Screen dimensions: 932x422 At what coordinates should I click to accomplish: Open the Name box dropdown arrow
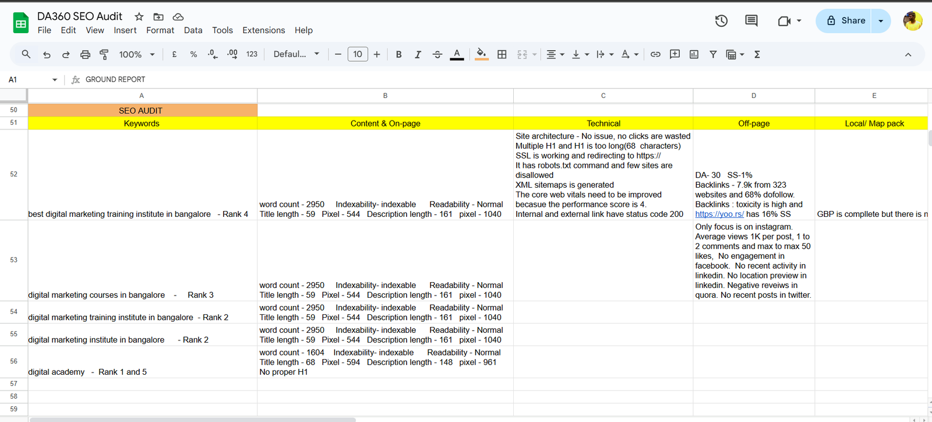[x=55, y=80]
